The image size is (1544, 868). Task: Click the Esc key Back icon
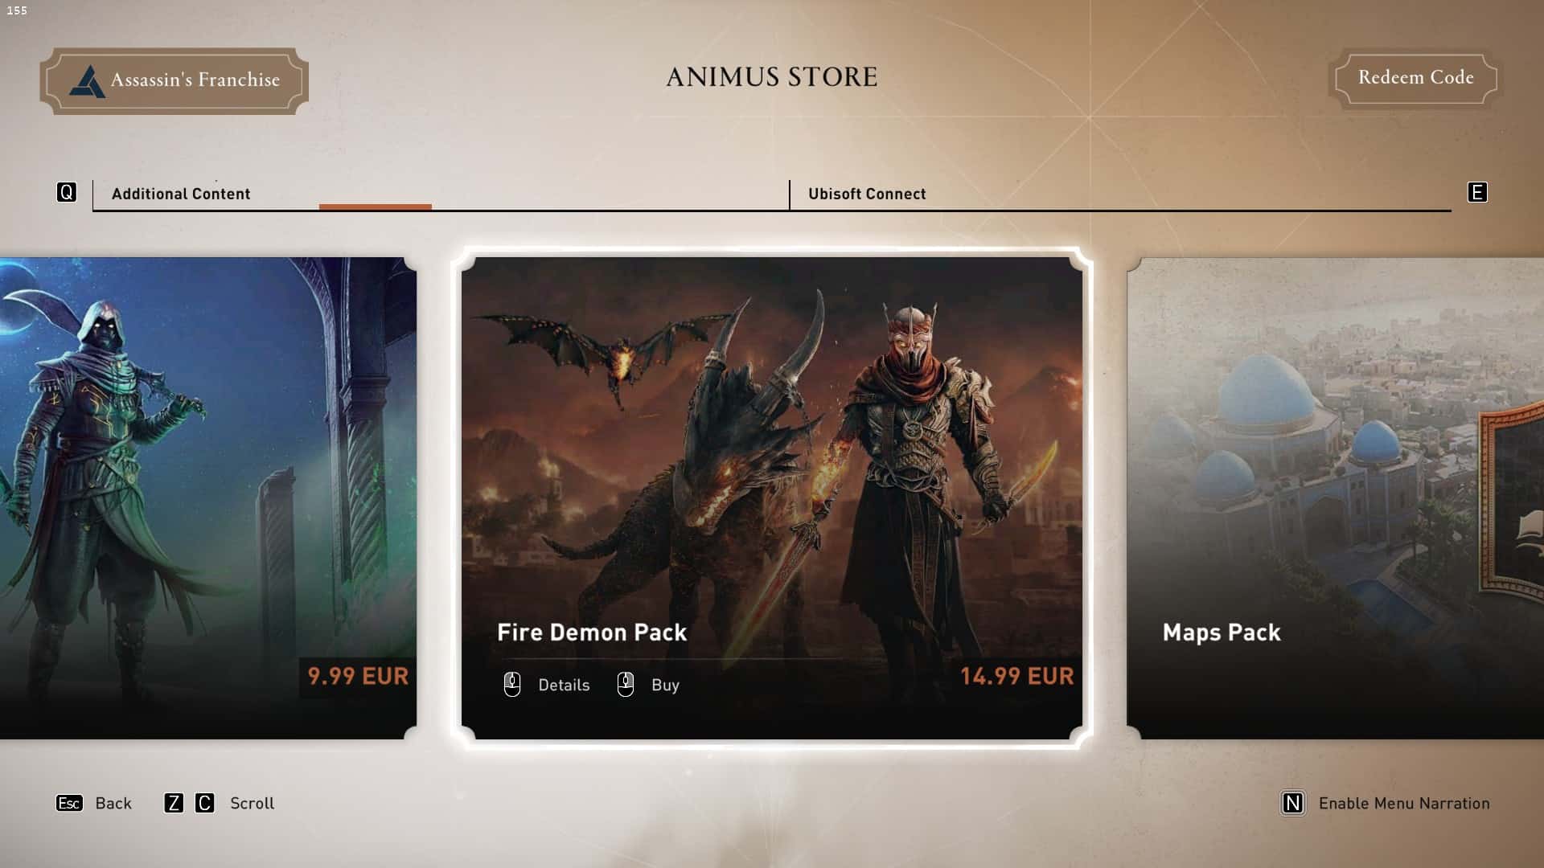pos(69,803)
